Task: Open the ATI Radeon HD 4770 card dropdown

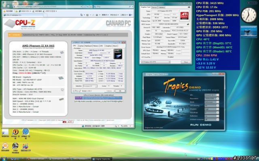Action: (155, 62)
